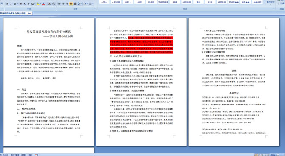This screenshot has width=285, height=156.
Task: Click the enclosed character circle icon
Action: (x=54, y=4)
